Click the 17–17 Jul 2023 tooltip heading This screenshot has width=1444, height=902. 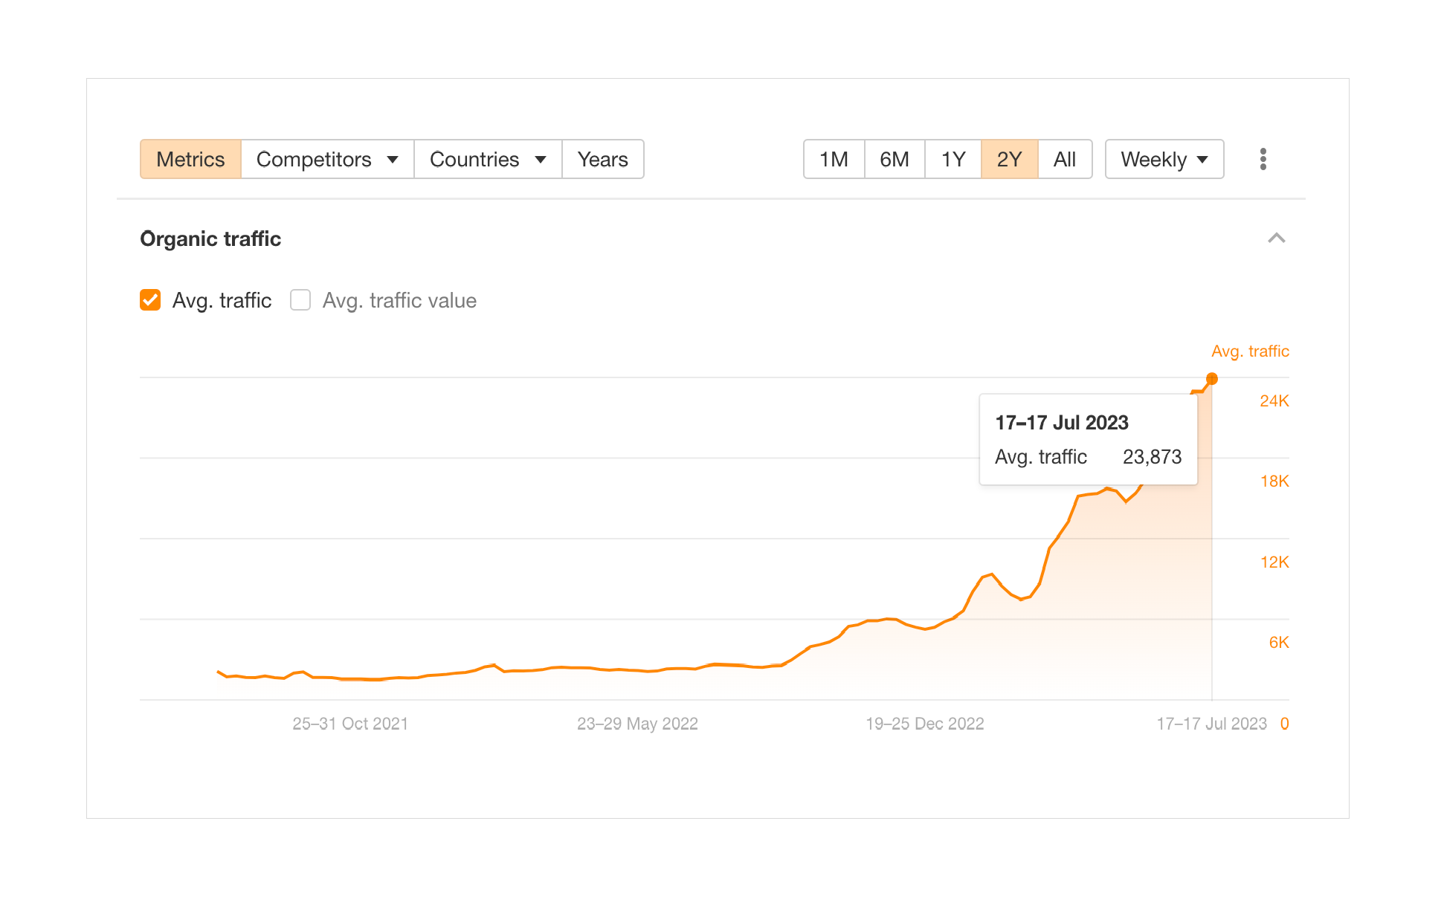point(1062,423)
